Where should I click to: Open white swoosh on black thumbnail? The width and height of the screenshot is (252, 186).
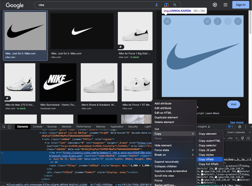[82, 31]
